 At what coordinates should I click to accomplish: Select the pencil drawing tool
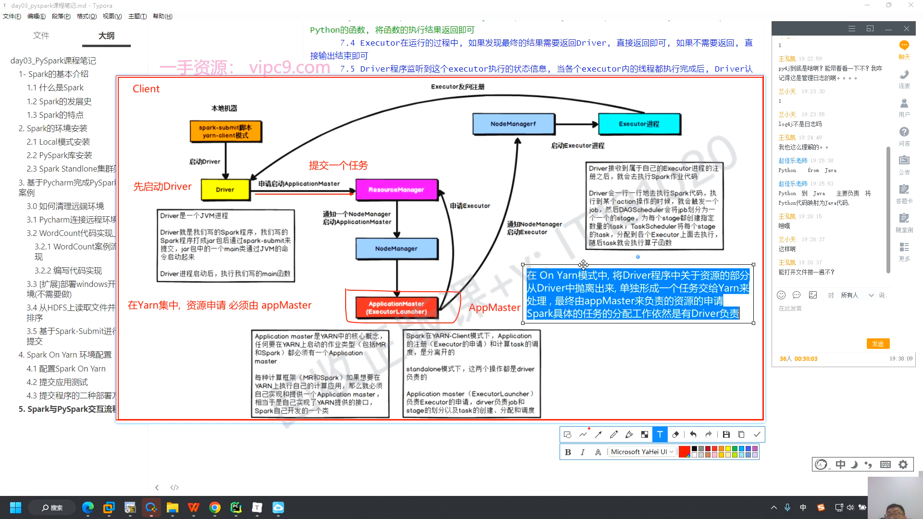click(614, 434)
